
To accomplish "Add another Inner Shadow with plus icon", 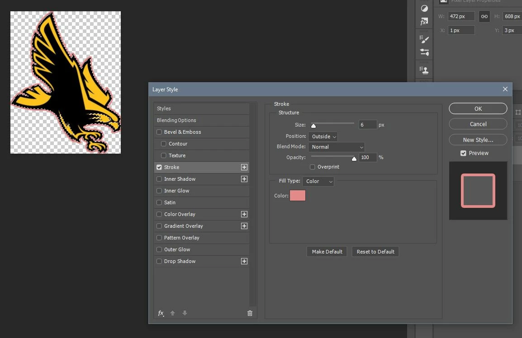I will pyautogui.click(x=244, y=179).
